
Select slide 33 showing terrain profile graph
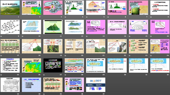tap(10, 85)
